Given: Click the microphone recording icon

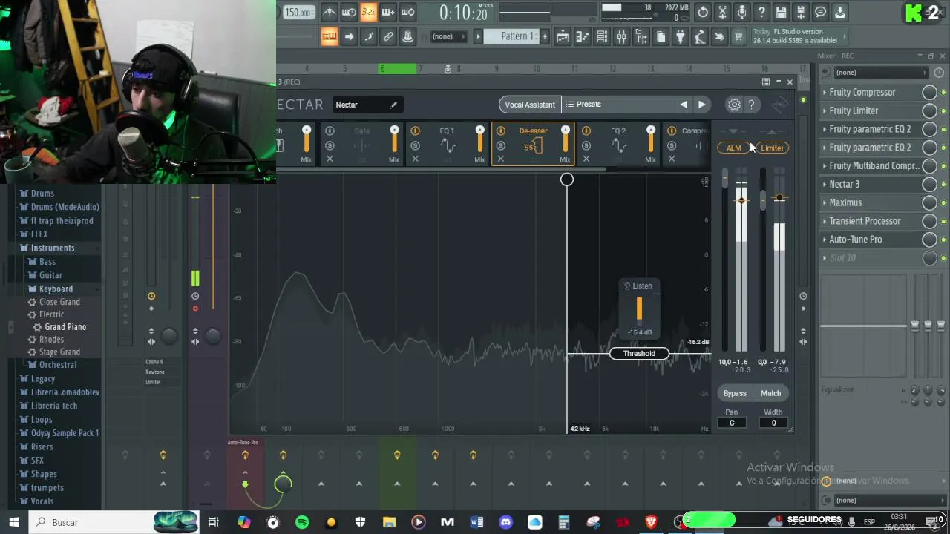Looking at the screenshot, I should 741,12.
